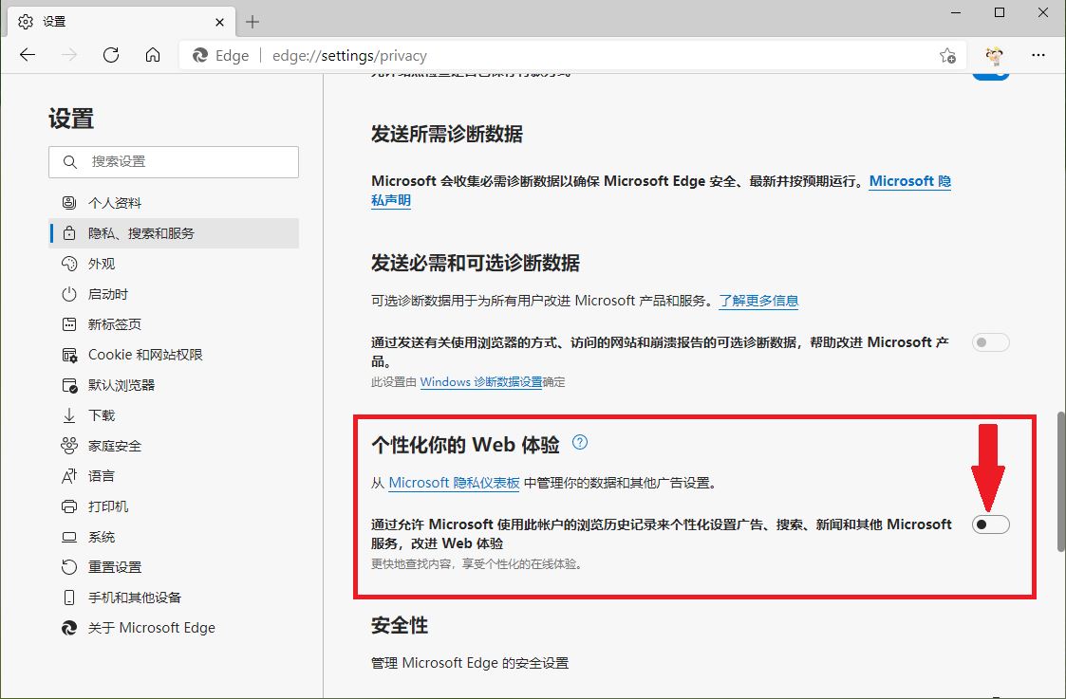
Task: Switch to the 设置 browser tab
Action: pyautogui.click(x=114, y=21)
